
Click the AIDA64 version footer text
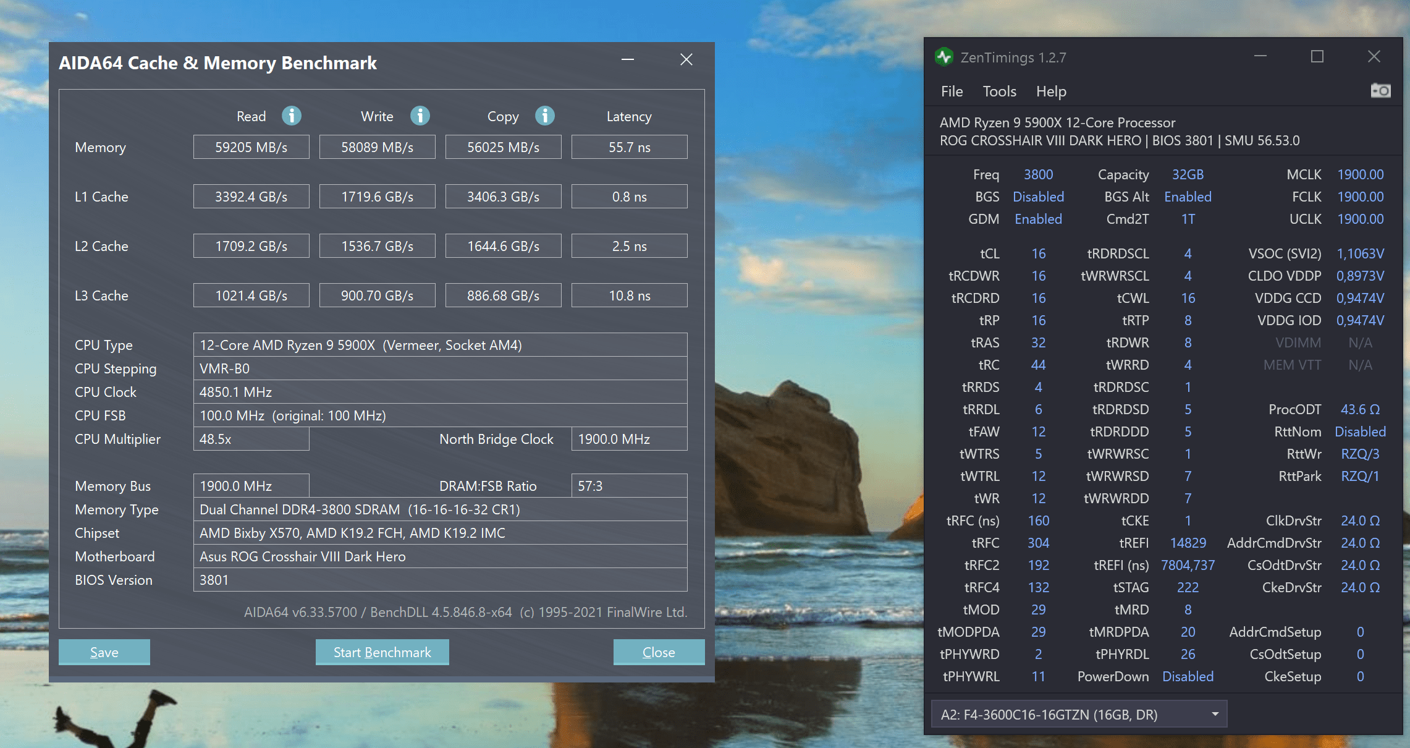465,612
